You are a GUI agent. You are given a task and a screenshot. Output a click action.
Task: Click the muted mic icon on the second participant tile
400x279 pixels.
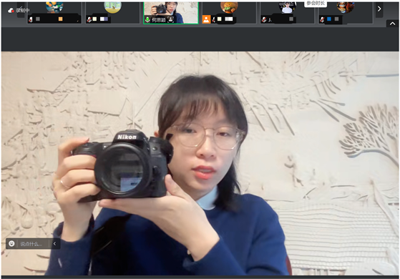coord(89,19)
